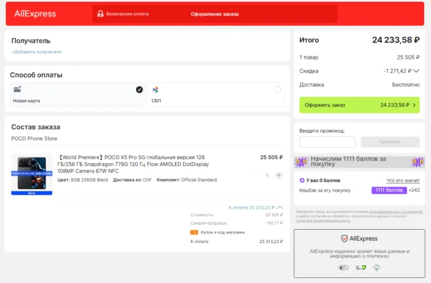Select the Новая карта payment option
The image size is (431, 283).
point(76,95)
